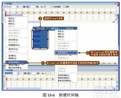Viewport: 121px width, 98px height.
Task: Click back one frame arrow in top timeline
Action: (x=28, y=7)
